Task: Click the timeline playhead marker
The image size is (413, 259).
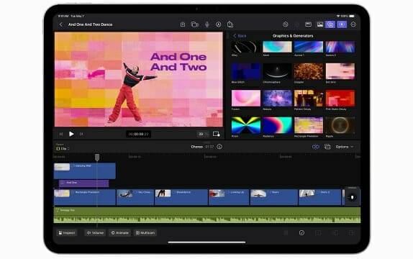Action: click(x=97, y=158)
